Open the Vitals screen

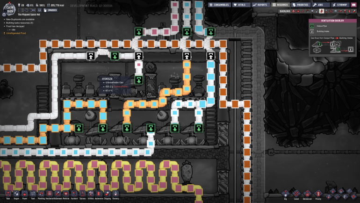pos(241,5)
